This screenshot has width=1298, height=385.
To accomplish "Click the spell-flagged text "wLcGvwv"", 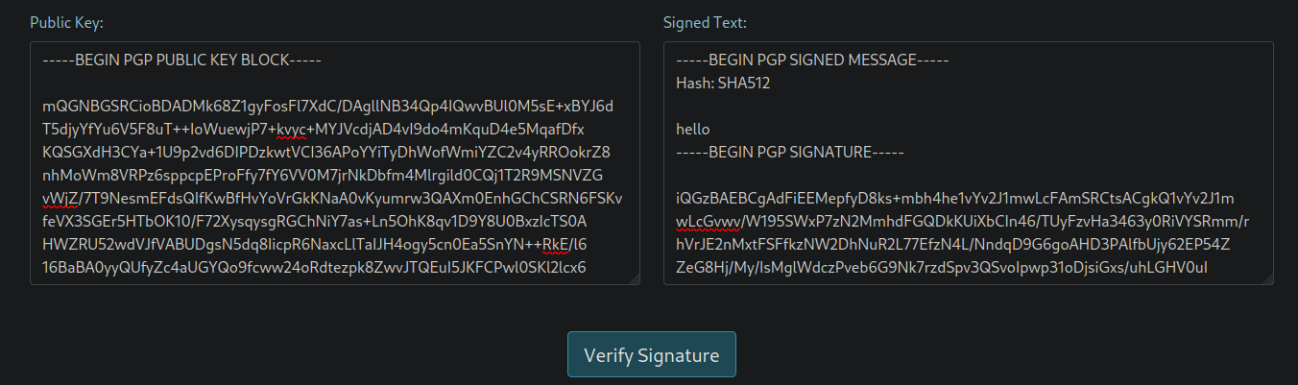I will pyautogui.click(x=708, y=222).
